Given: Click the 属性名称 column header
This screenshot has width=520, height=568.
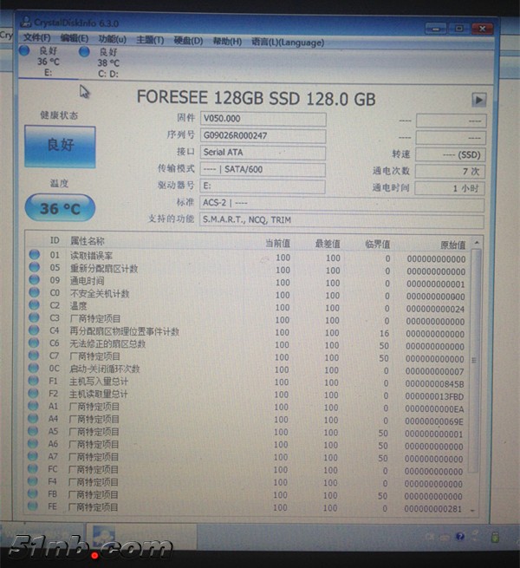Looking at the screenshot, I should click(x=88, y=241).
